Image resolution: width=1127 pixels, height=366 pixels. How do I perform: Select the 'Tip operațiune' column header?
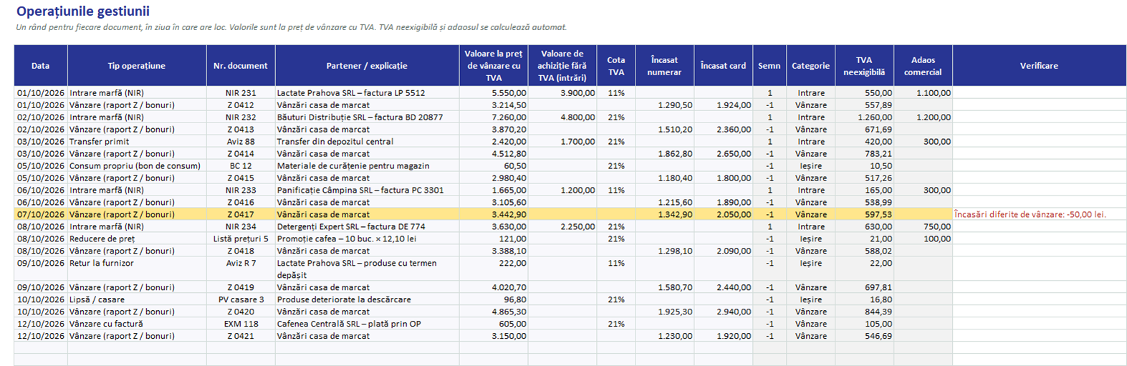click(137, 66)
